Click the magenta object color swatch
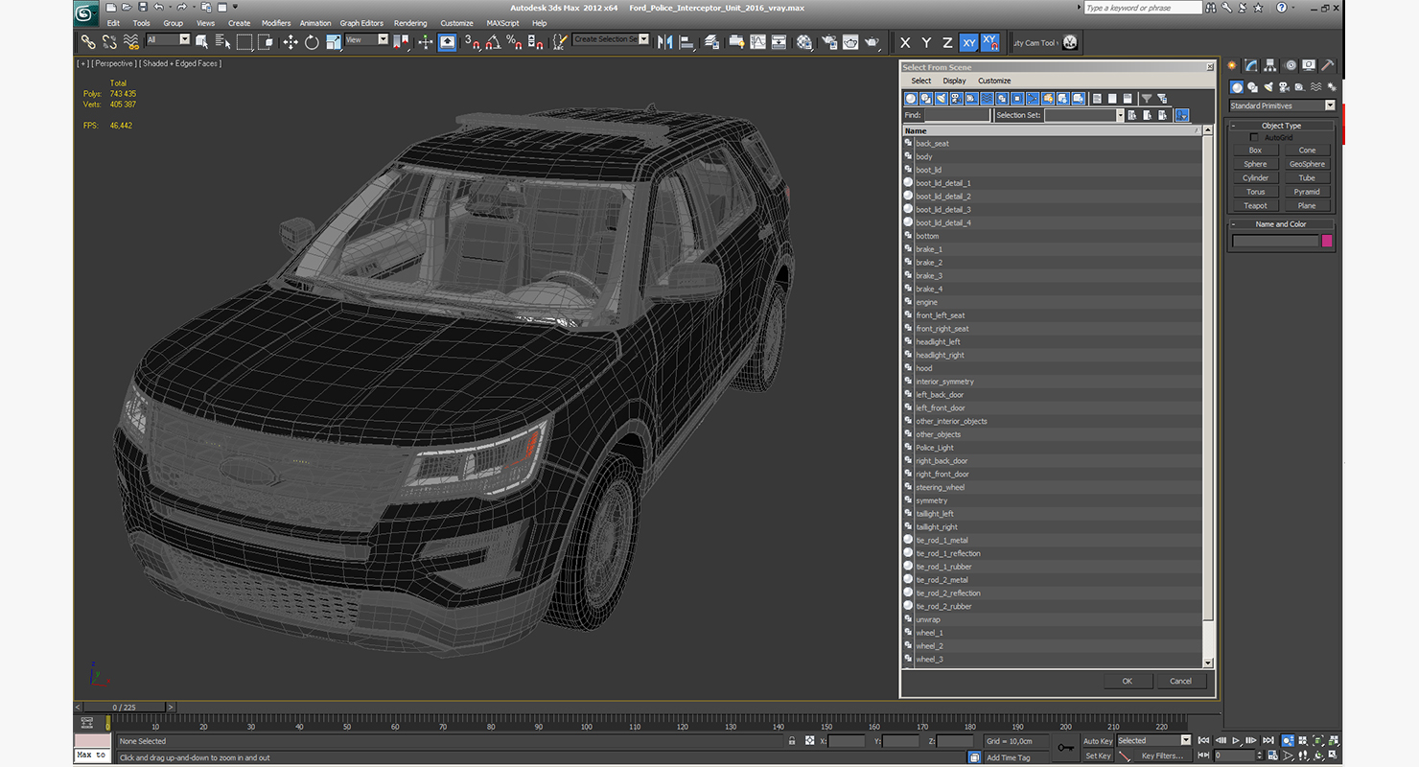Viewport: 1419px width, 767px height. (1327, 241)
